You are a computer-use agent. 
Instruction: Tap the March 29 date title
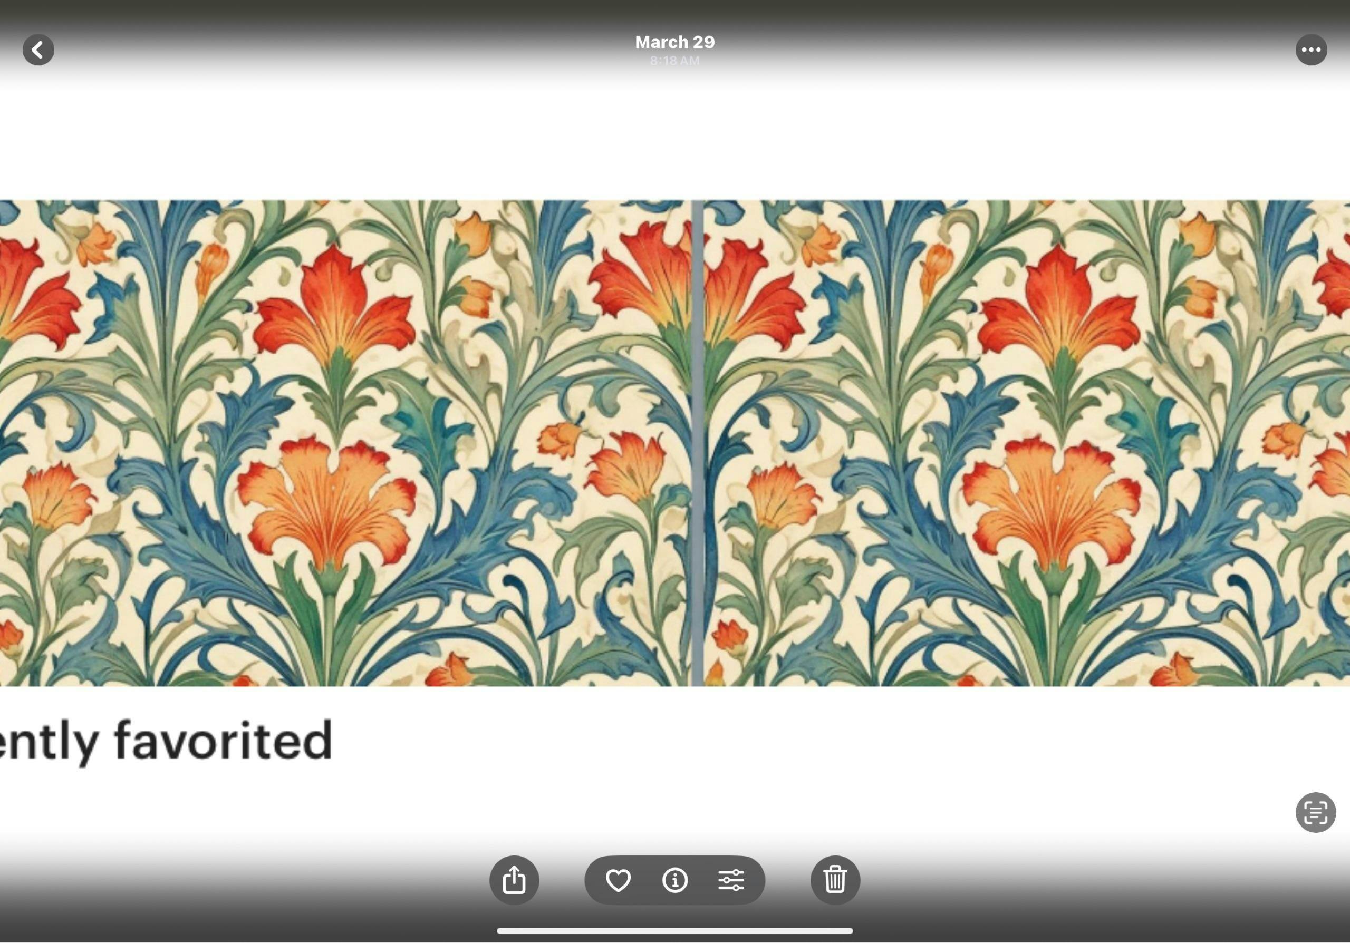[675, 42]
